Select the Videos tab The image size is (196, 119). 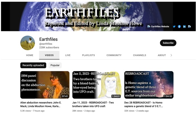click(x=49, y=55)
